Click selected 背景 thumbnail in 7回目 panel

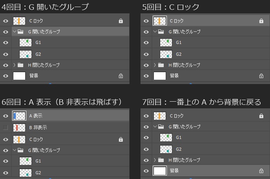click(160, 171)
